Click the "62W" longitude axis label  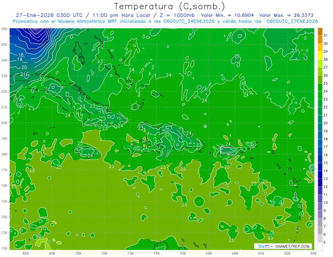coord(287,253)
